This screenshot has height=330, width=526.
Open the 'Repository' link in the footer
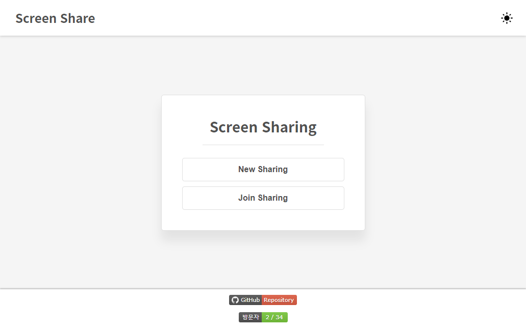click(x=280, y=300)
